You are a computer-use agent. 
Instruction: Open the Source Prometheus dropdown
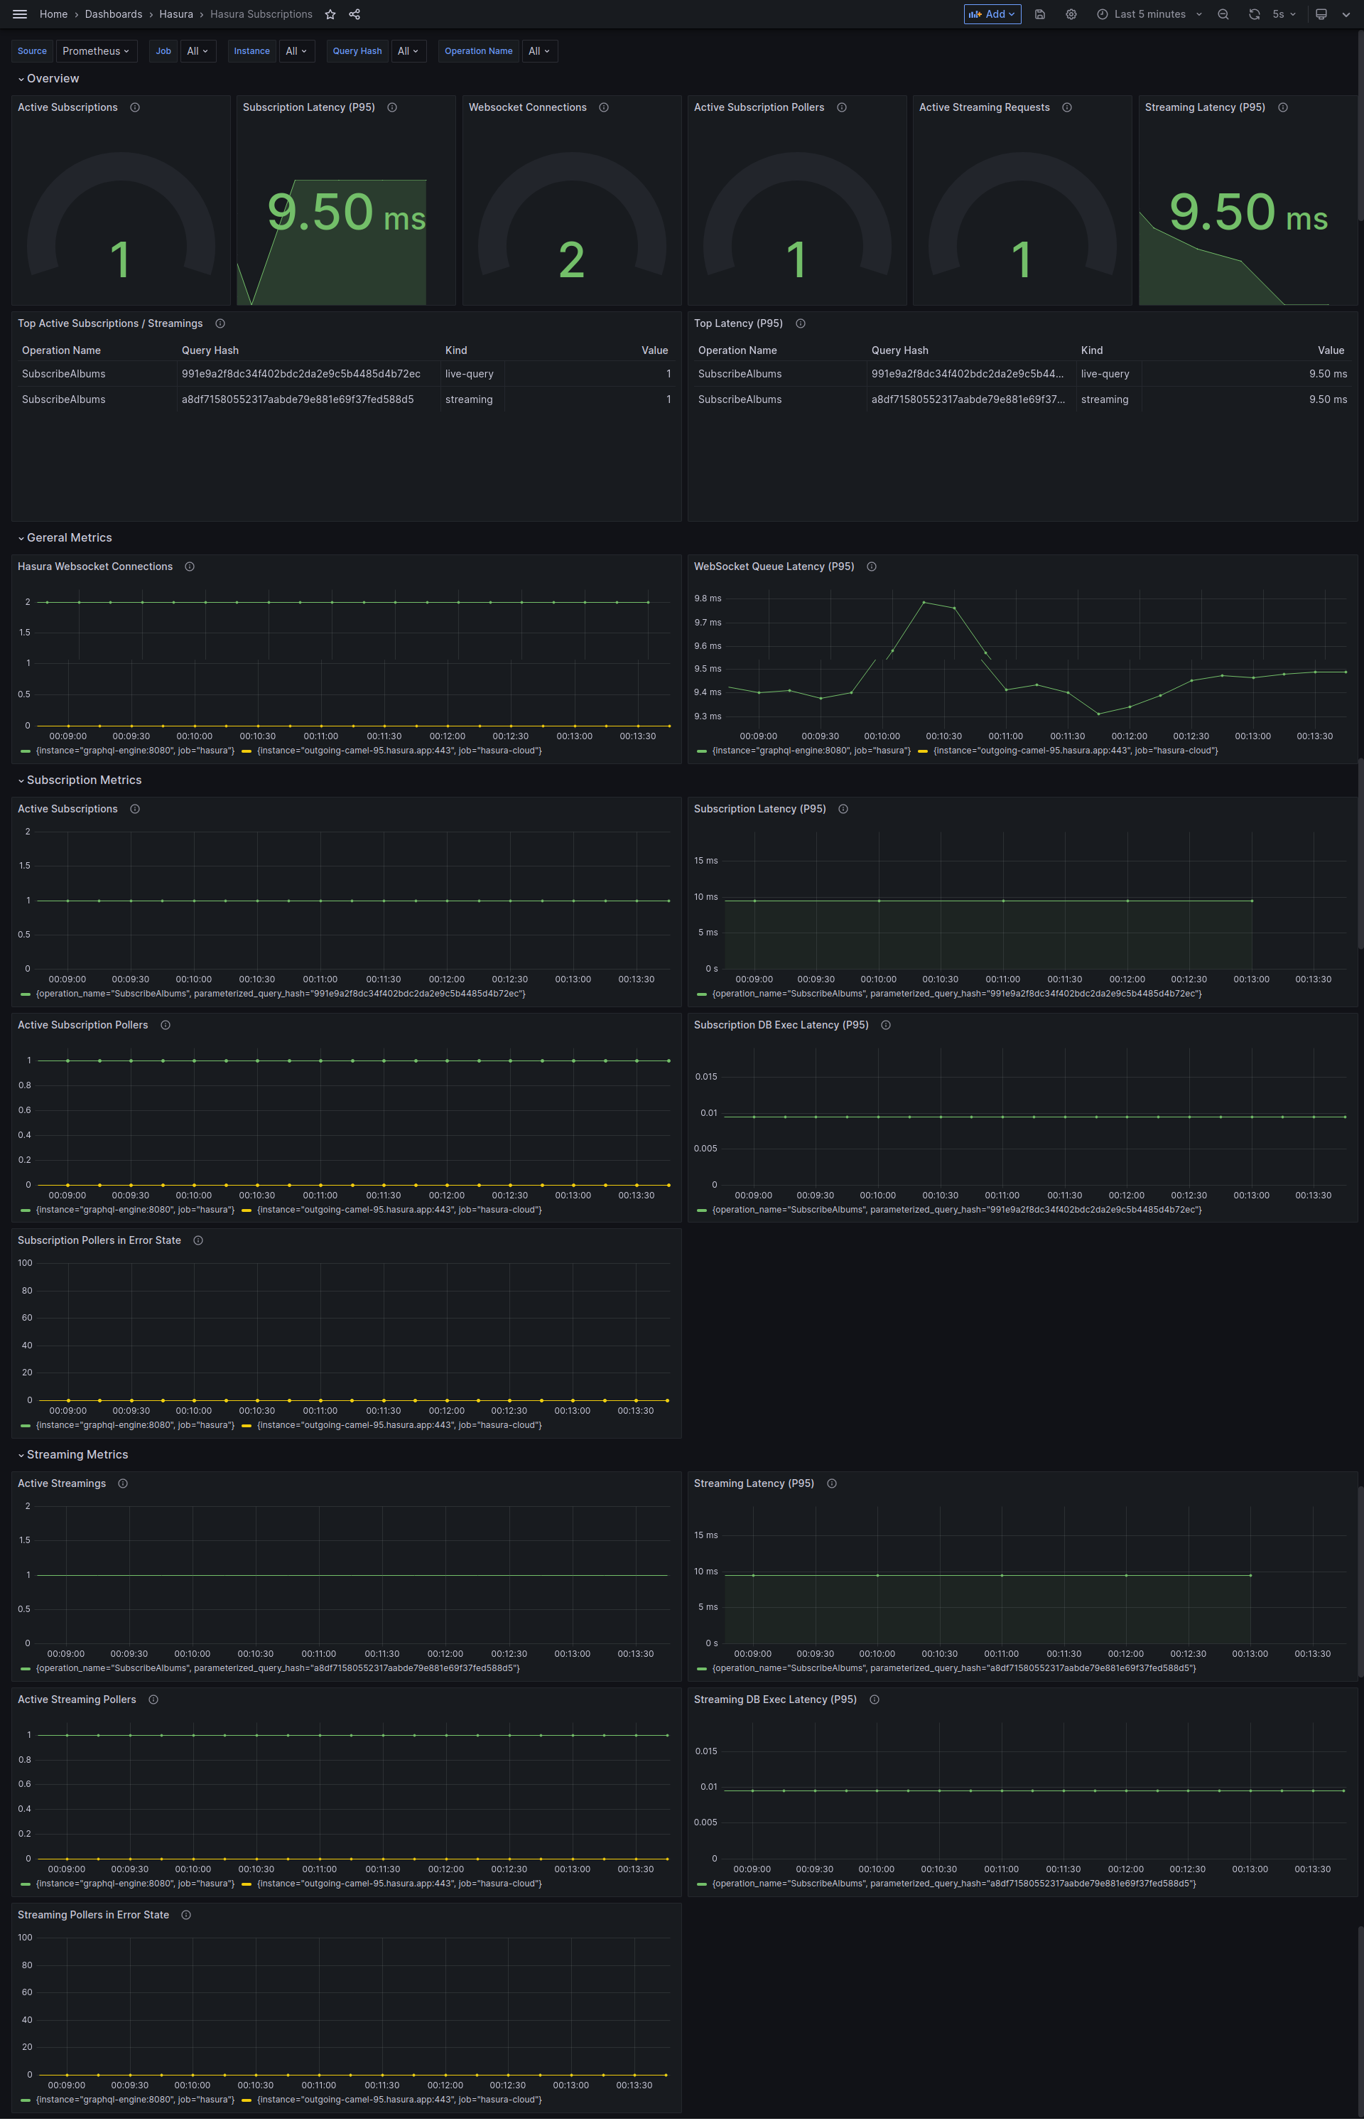point(97,51)
